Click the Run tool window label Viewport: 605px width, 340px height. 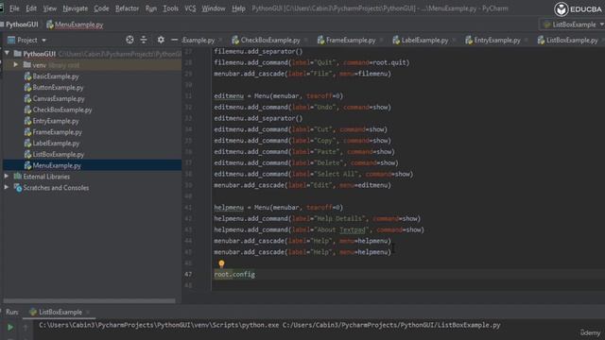pos(12,312)
